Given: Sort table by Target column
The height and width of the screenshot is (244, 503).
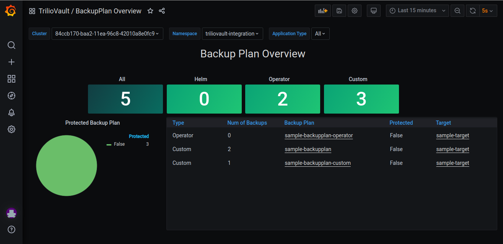Looking at the screenshot, I should coord(443,123).
